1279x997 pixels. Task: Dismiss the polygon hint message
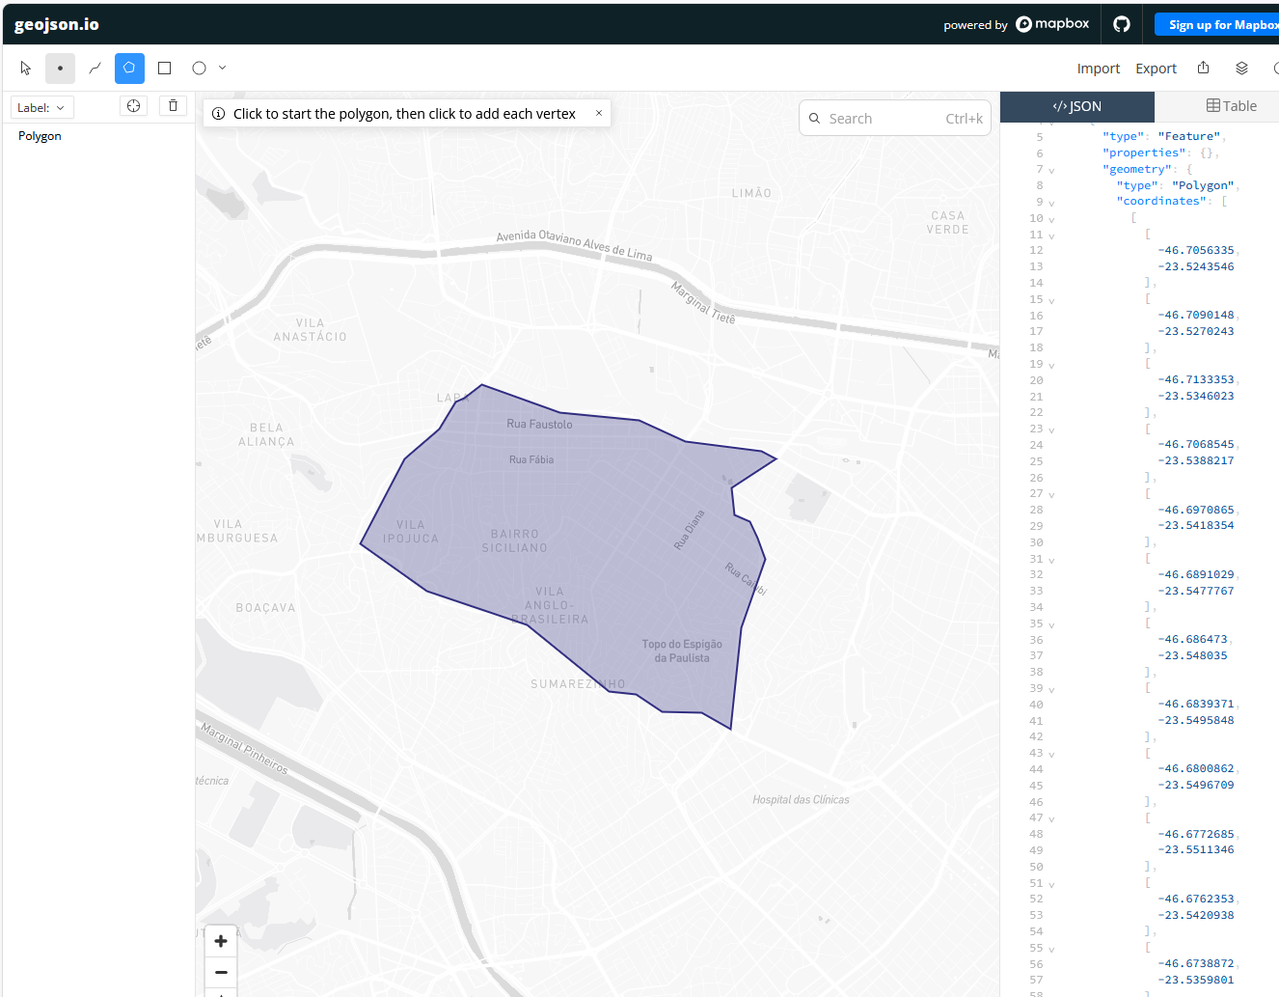tap(599, 113)
